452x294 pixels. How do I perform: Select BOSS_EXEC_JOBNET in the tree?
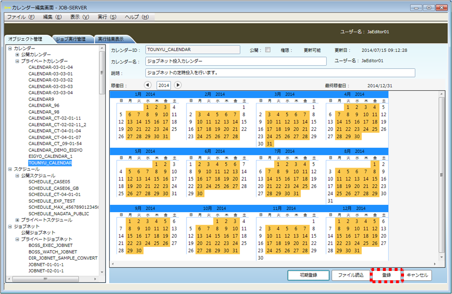point(50,245)
